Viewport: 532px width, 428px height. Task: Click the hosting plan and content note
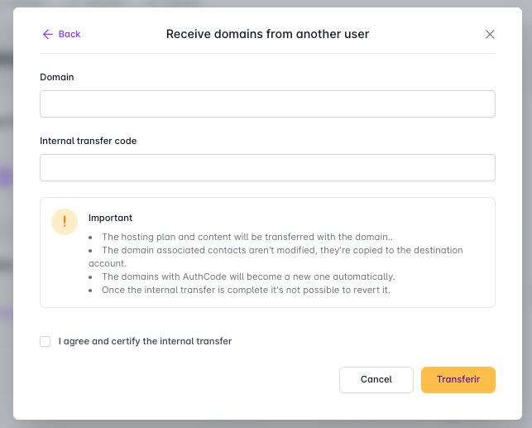point(247,237)
